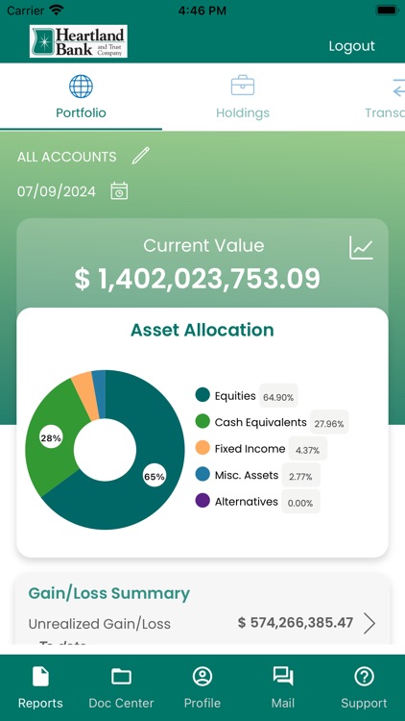Tap the Profile label text
405x721 pixels.
(x=202, y=703)
